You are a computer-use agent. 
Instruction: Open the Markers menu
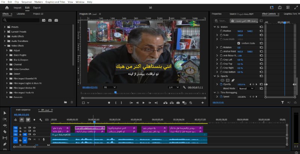pyautogui.click(x=39, y=2)
